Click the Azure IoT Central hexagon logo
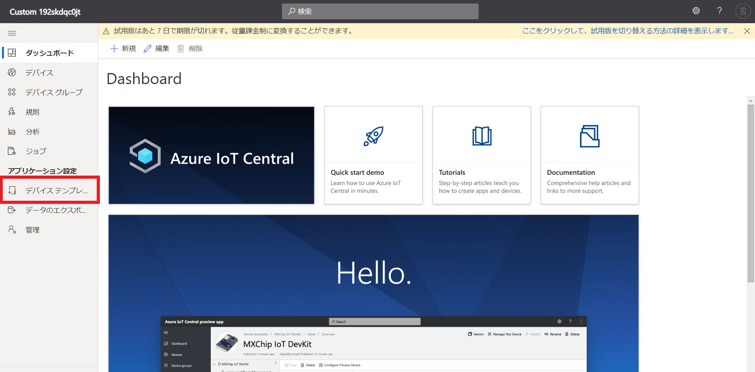 (145, 156)
